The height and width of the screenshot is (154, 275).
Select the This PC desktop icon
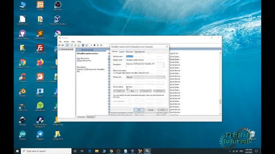pyautogui.click(x=23, y=6)
